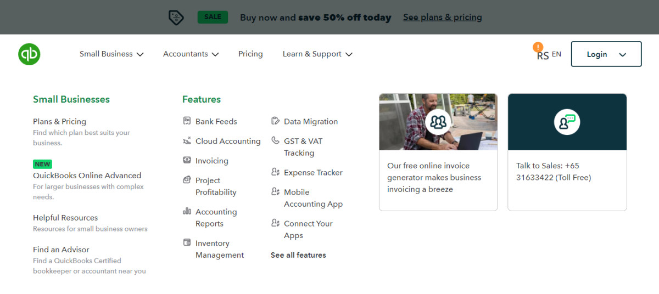Open Project Profitability feature
The height and width of the screenshot is (294, 659).
216,186
